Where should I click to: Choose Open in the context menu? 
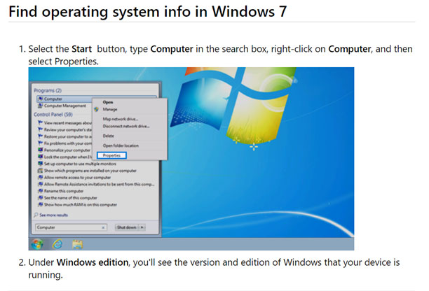(108, 102)
